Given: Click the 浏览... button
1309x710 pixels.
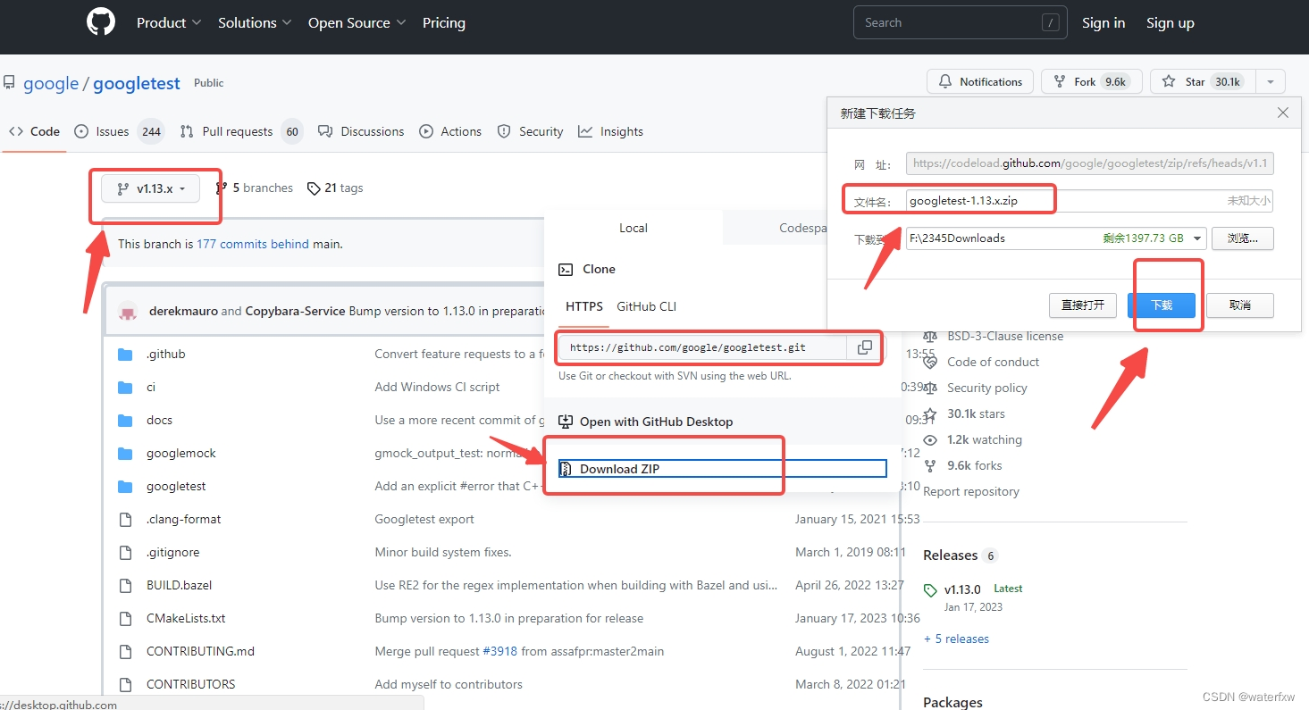Looking at the screenshot, I should point(1243,238).
